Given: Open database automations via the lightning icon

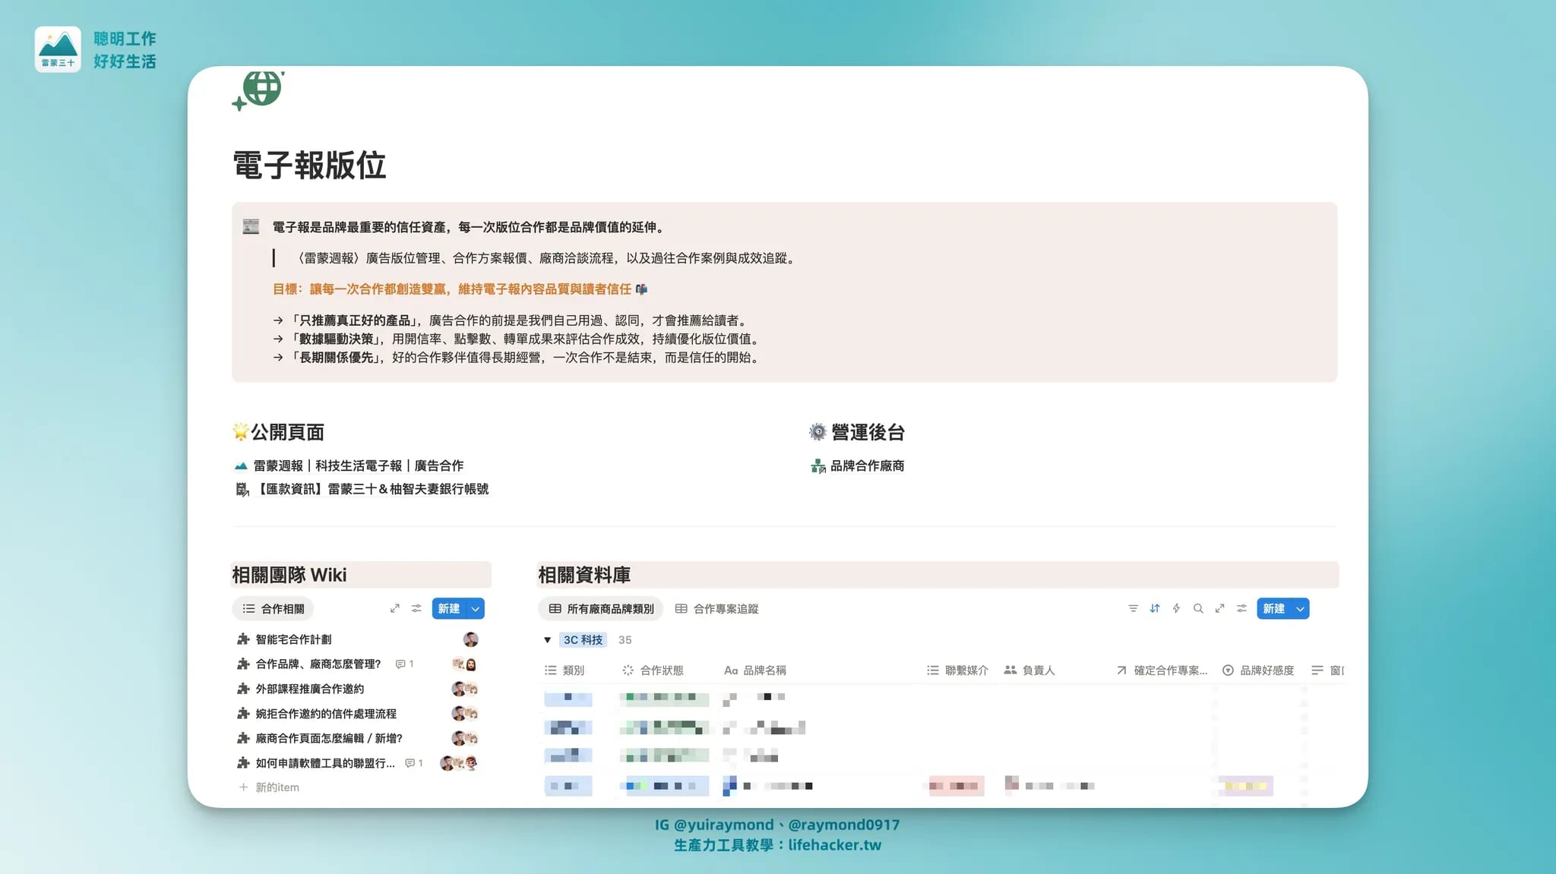Looking at the screenshot, I should coord(1176,608).
